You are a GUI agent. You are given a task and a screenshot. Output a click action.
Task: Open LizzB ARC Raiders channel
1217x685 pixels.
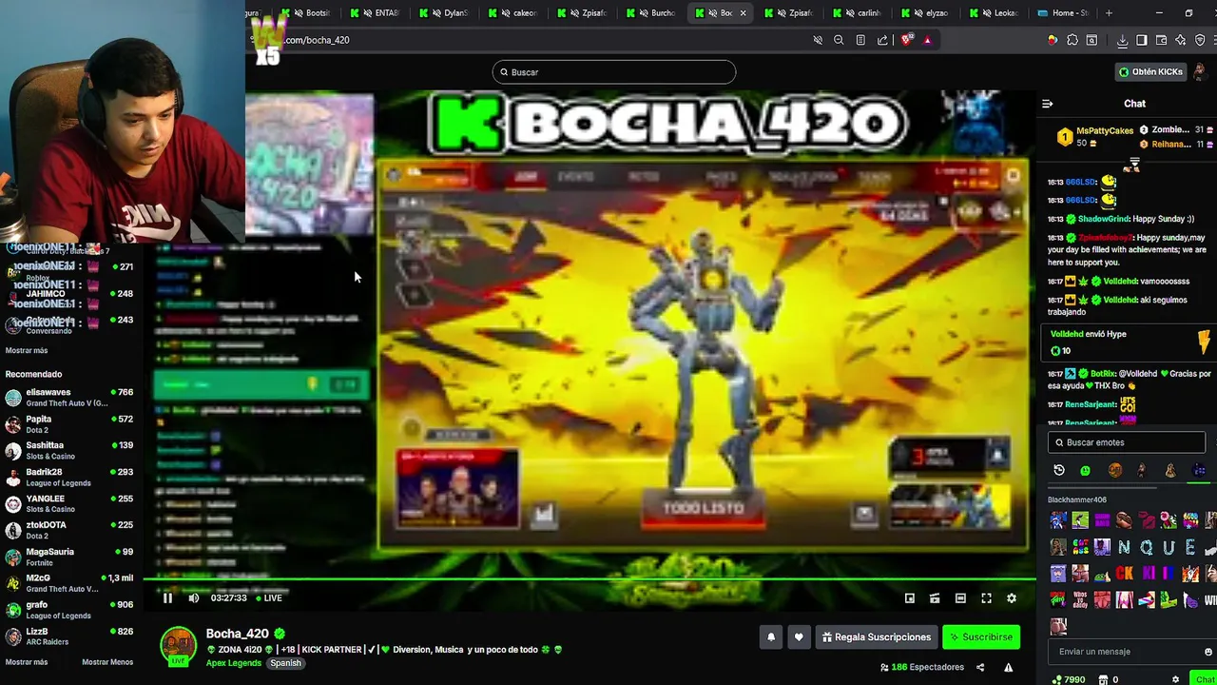(x=70, y=636)
